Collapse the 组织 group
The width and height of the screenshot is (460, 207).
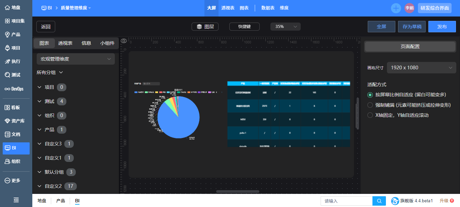(x=39, y=115)
